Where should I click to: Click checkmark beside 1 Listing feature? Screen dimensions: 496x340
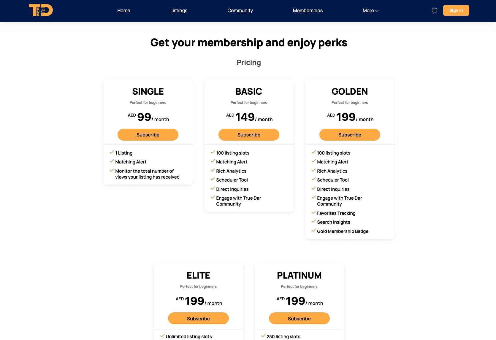[112, 152]
